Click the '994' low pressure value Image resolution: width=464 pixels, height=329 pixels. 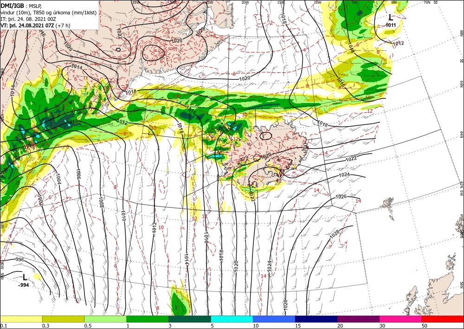click(x=24, y=285)
